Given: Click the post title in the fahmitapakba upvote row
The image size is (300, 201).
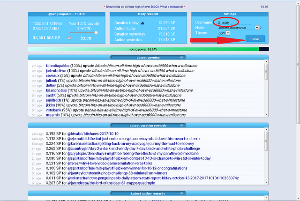Looking at the screenshot, I should click(x=146, y=66).
